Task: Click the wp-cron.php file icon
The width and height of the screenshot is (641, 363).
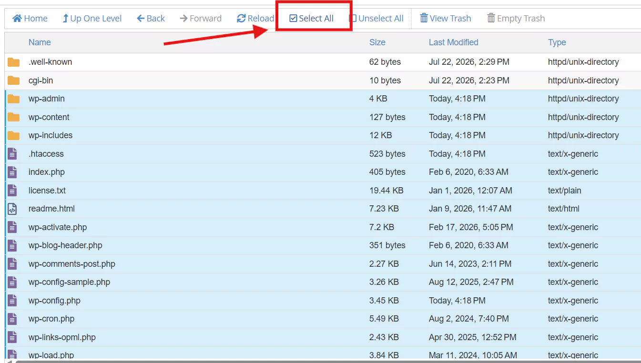Action: [12, 319]
